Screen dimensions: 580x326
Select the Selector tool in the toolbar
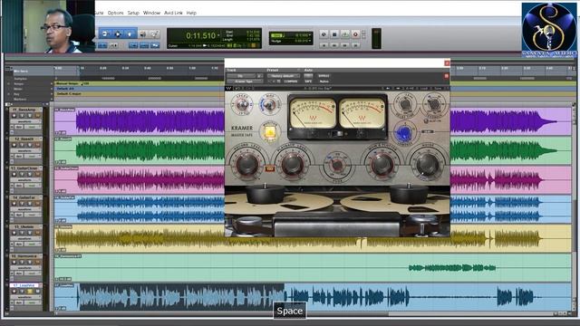118,34
